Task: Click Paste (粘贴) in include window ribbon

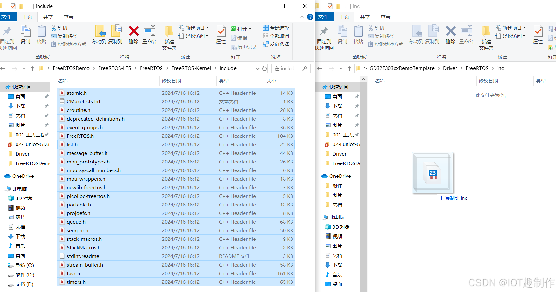Action: click(x=41, y=35)
